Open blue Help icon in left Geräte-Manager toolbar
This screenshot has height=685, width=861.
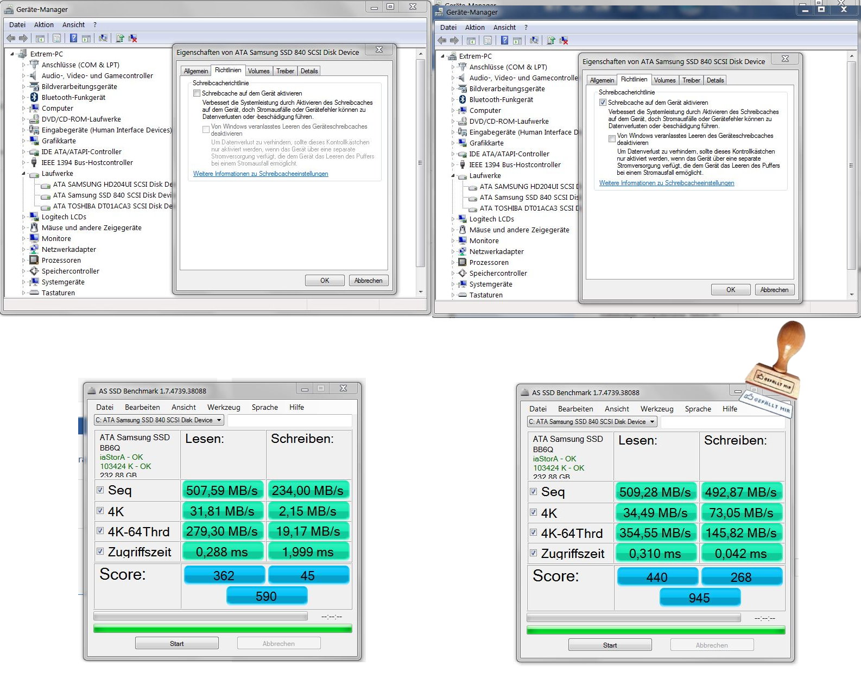pyautogui.click(x=73, y=38)
